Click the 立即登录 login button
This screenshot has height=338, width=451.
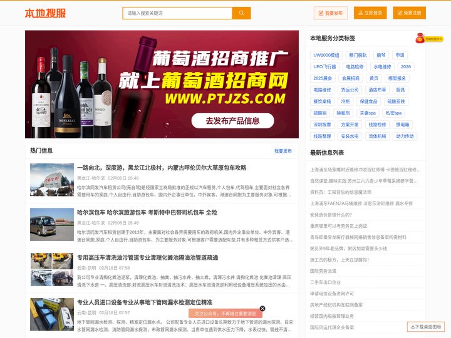[x=370, y=13]
